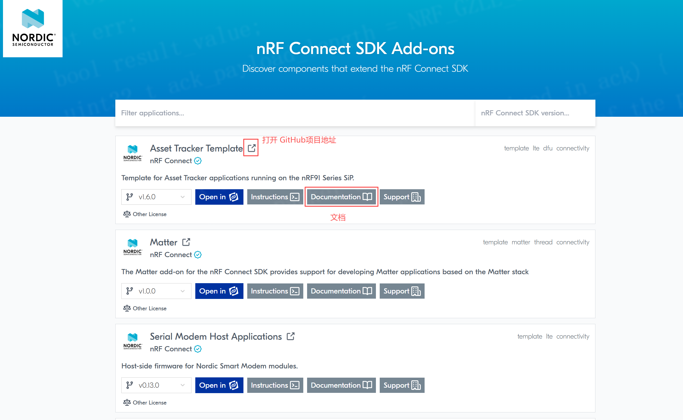The height and width of the screenshot is (420, 683).
Task: Open Matter external link icon
Action: (x=186, y=242)
